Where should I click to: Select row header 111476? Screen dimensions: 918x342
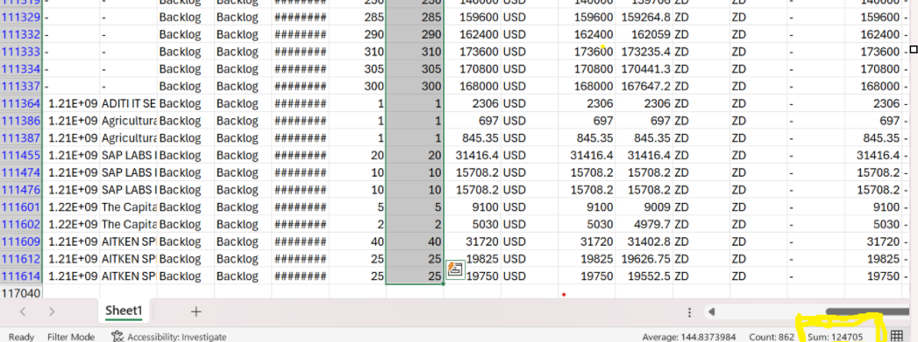pos(21,190)
